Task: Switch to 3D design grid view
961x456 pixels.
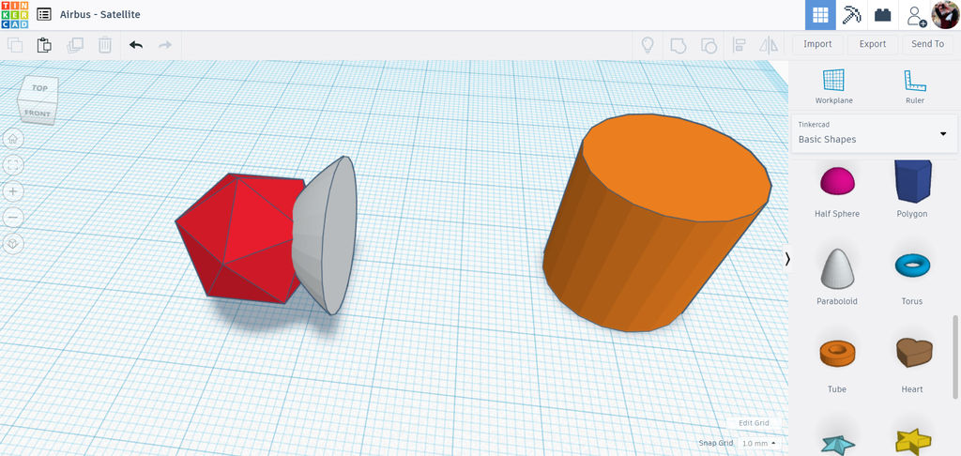Action: click(x=820, y=15)
